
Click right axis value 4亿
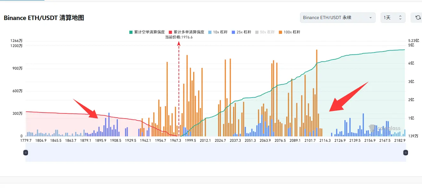[x=411, y=63]
